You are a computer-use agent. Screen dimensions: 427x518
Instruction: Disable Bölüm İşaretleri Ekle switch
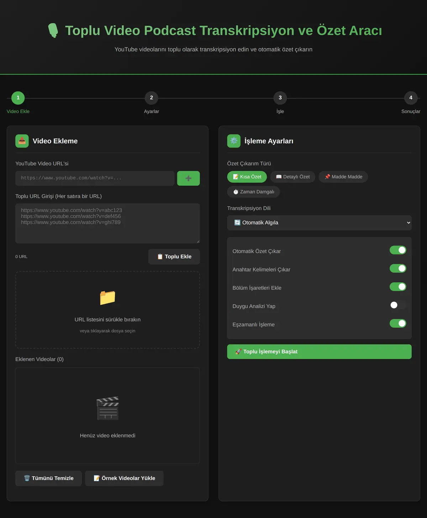click(x=398, y=287)
